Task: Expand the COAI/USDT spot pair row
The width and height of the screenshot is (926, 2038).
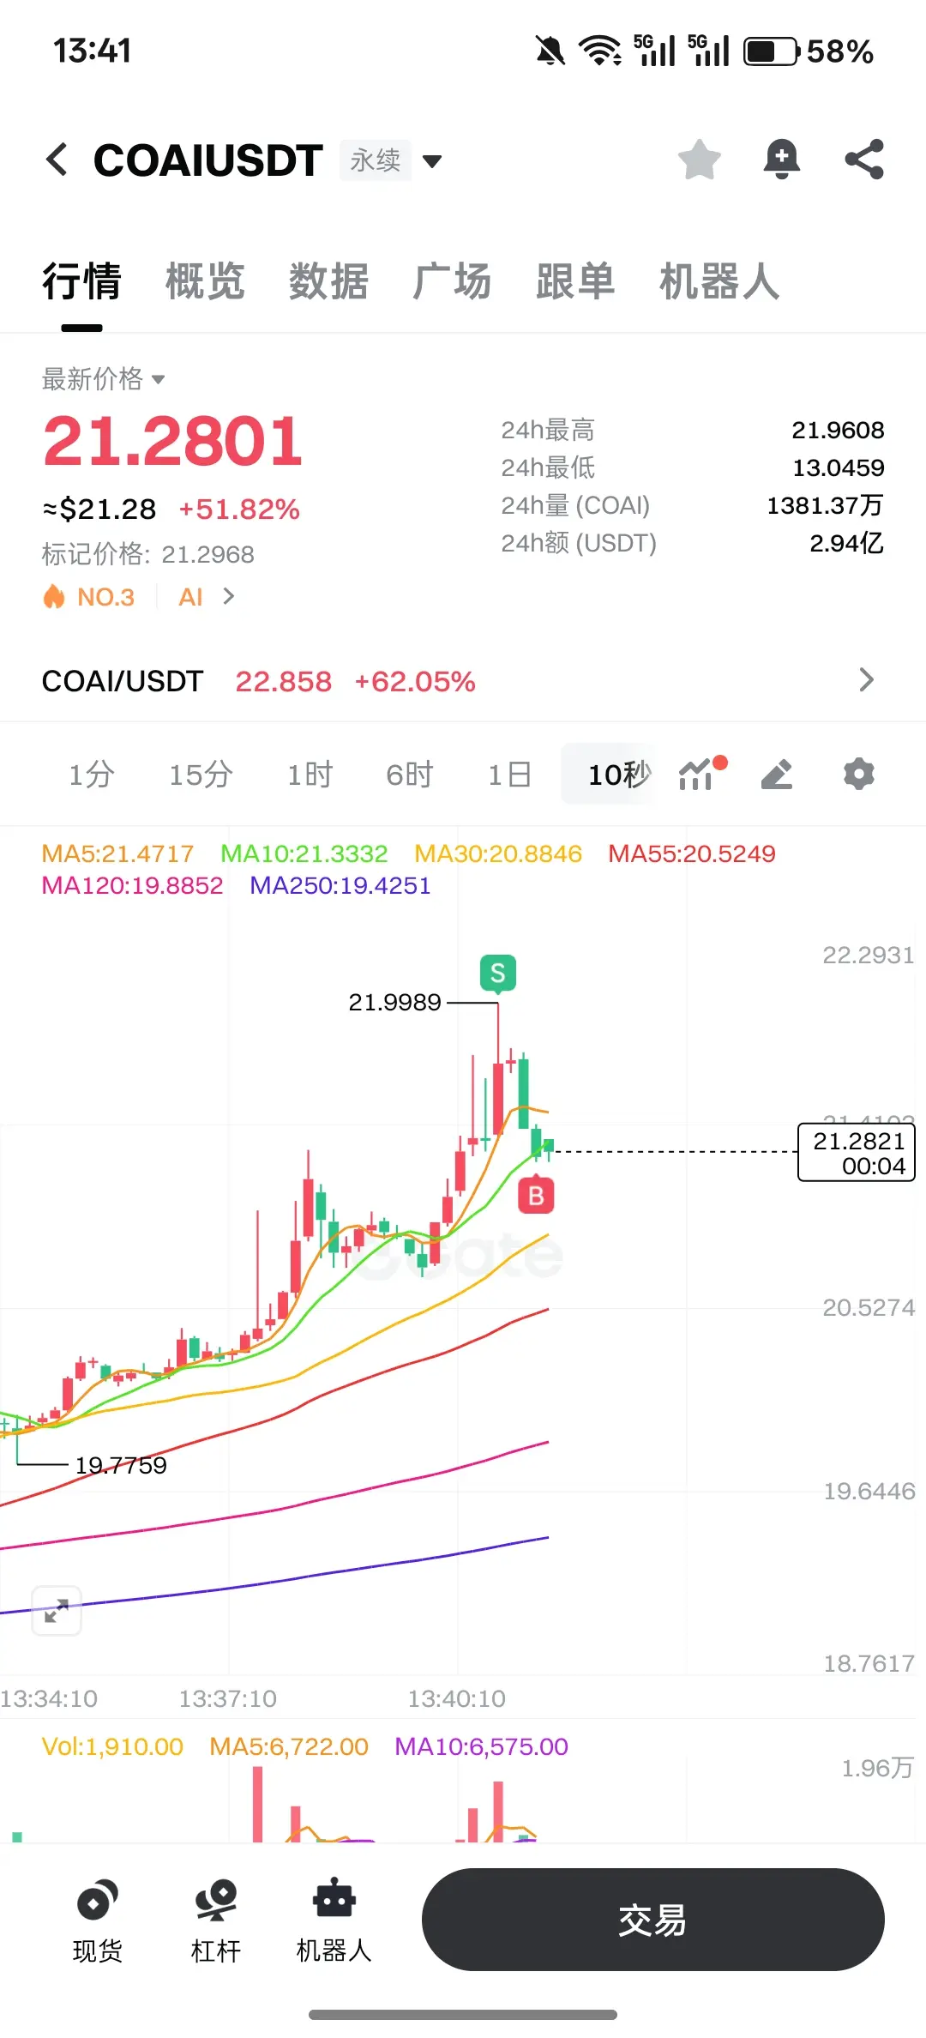Action: click(x=463, y=681)
